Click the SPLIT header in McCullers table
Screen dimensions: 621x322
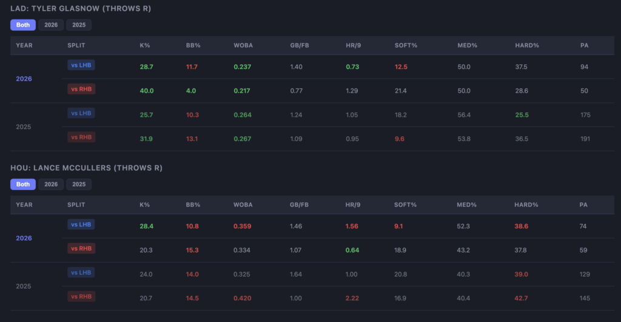point(76,205)
